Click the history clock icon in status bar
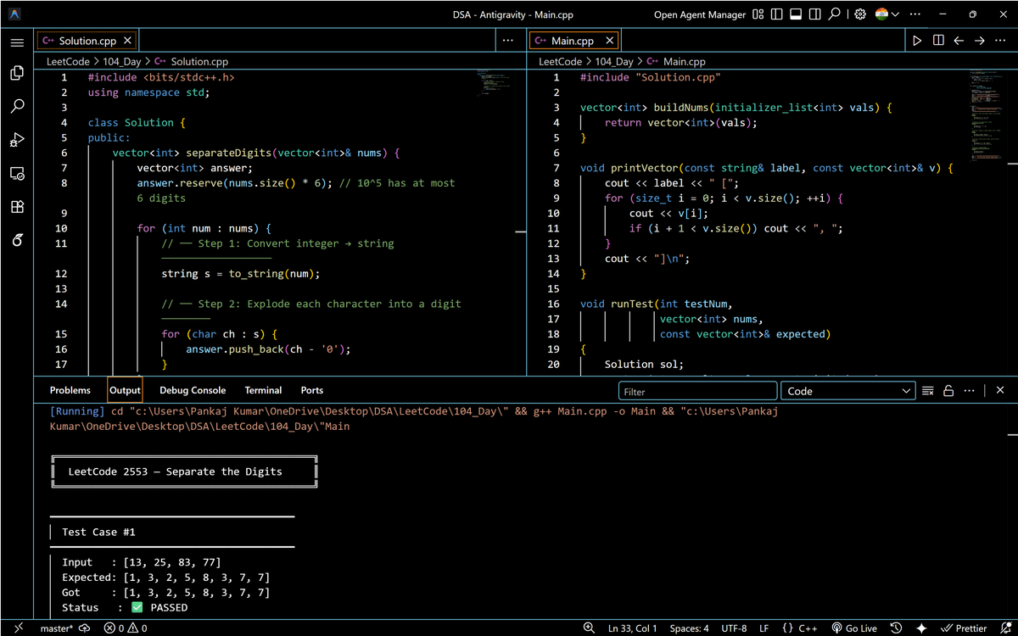1018x636 pixels. (x=896, y=628)
